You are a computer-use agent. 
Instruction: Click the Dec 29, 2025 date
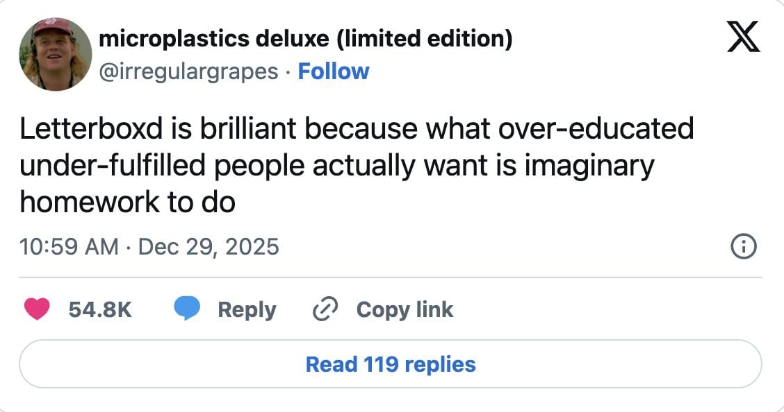(209, 246)
